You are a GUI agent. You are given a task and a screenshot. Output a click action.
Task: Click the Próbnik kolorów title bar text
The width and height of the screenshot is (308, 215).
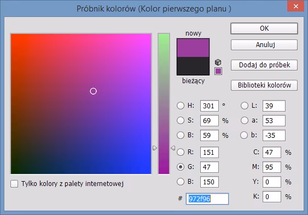154,9
